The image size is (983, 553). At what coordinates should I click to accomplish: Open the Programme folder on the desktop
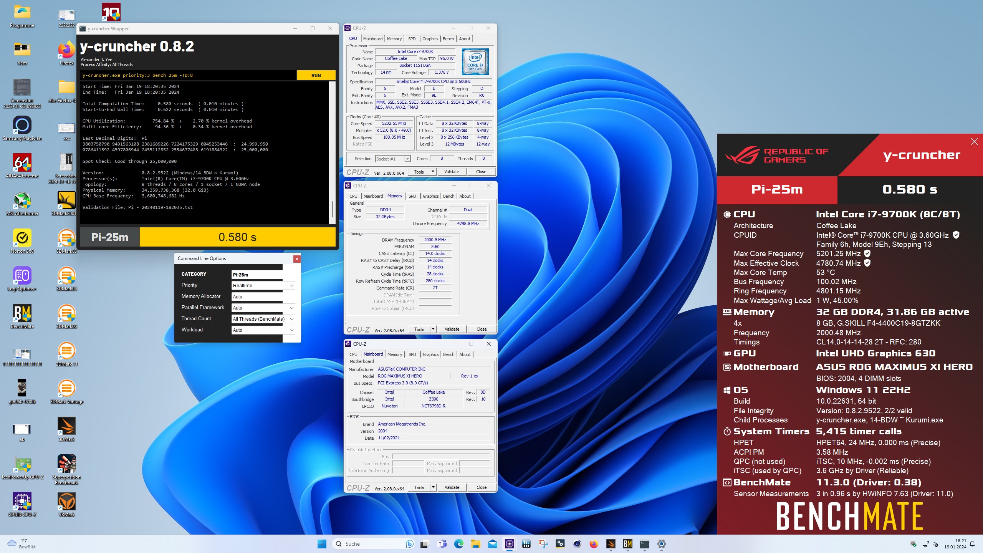click(x=22, y=15)
